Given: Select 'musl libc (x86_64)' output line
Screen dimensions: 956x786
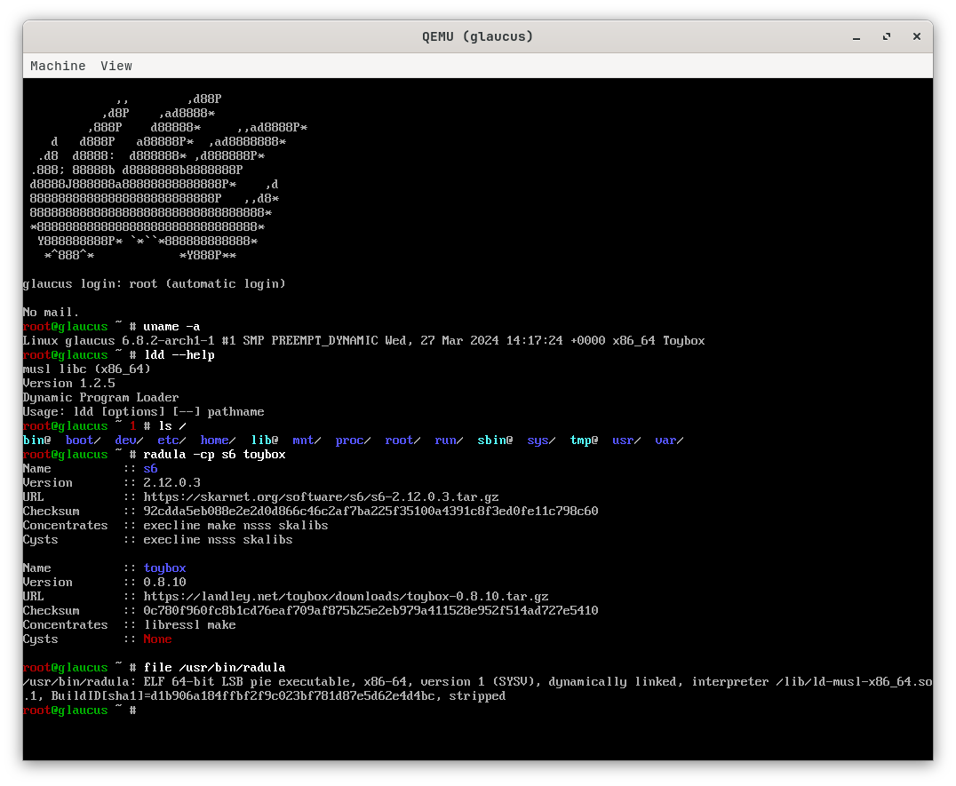Looking at the screenshot, I should click(x=86, y=369).
